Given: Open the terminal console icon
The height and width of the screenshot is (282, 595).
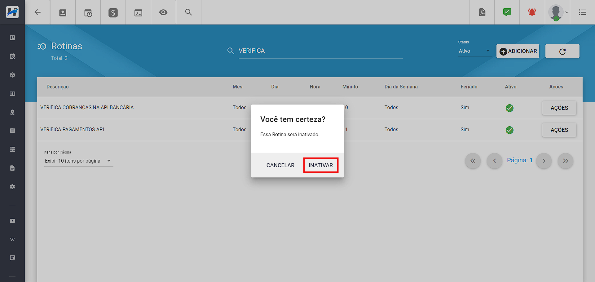Looking at the screenshot, I should pos(138,13).
